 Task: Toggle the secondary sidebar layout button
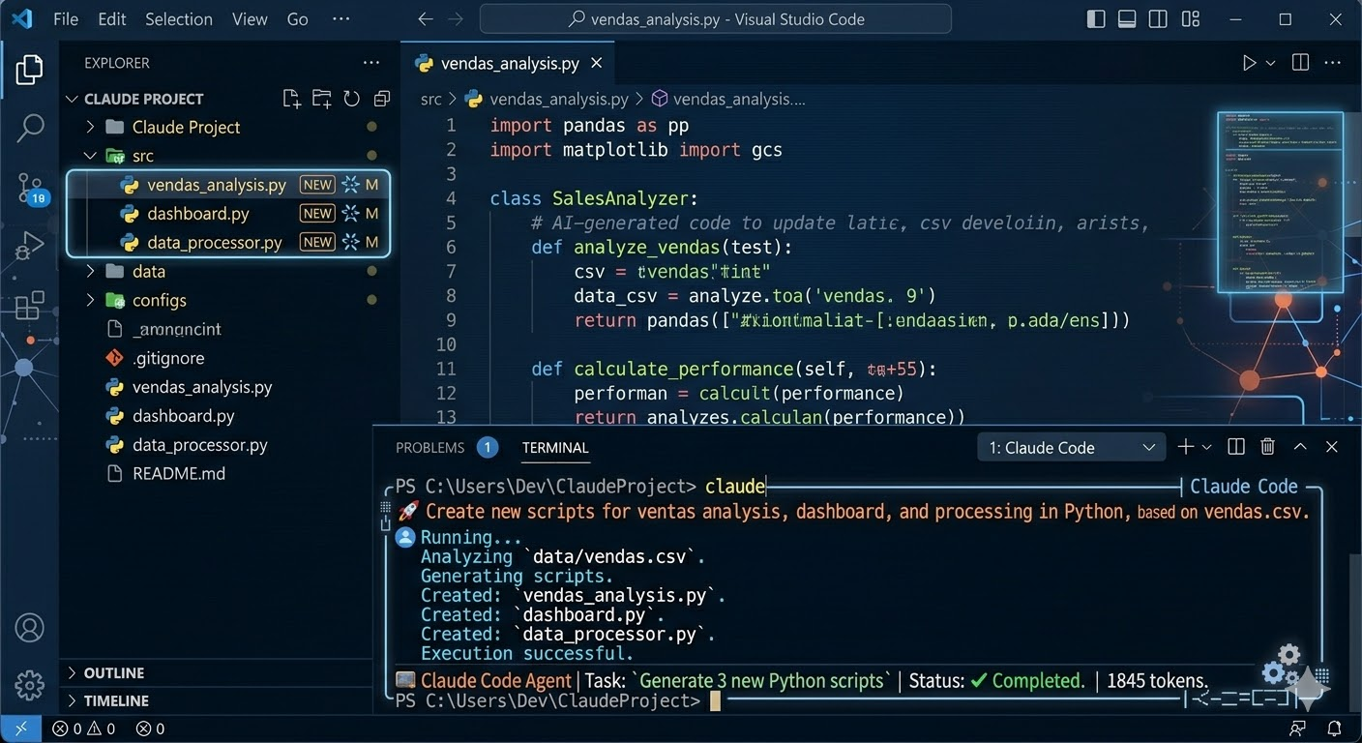coord(1158,19)
